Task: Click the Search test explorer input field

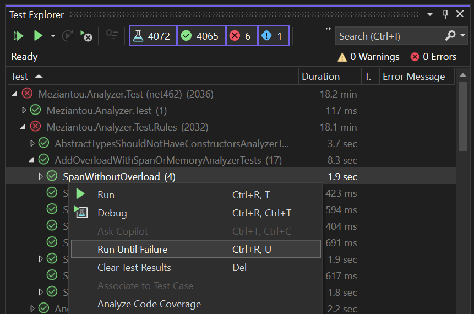Action: pyautogui.click(x=388, y=36)
